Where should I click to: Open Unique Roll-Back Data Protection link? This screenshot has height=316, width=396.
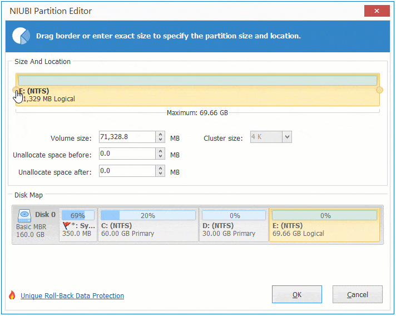point(72,296)
